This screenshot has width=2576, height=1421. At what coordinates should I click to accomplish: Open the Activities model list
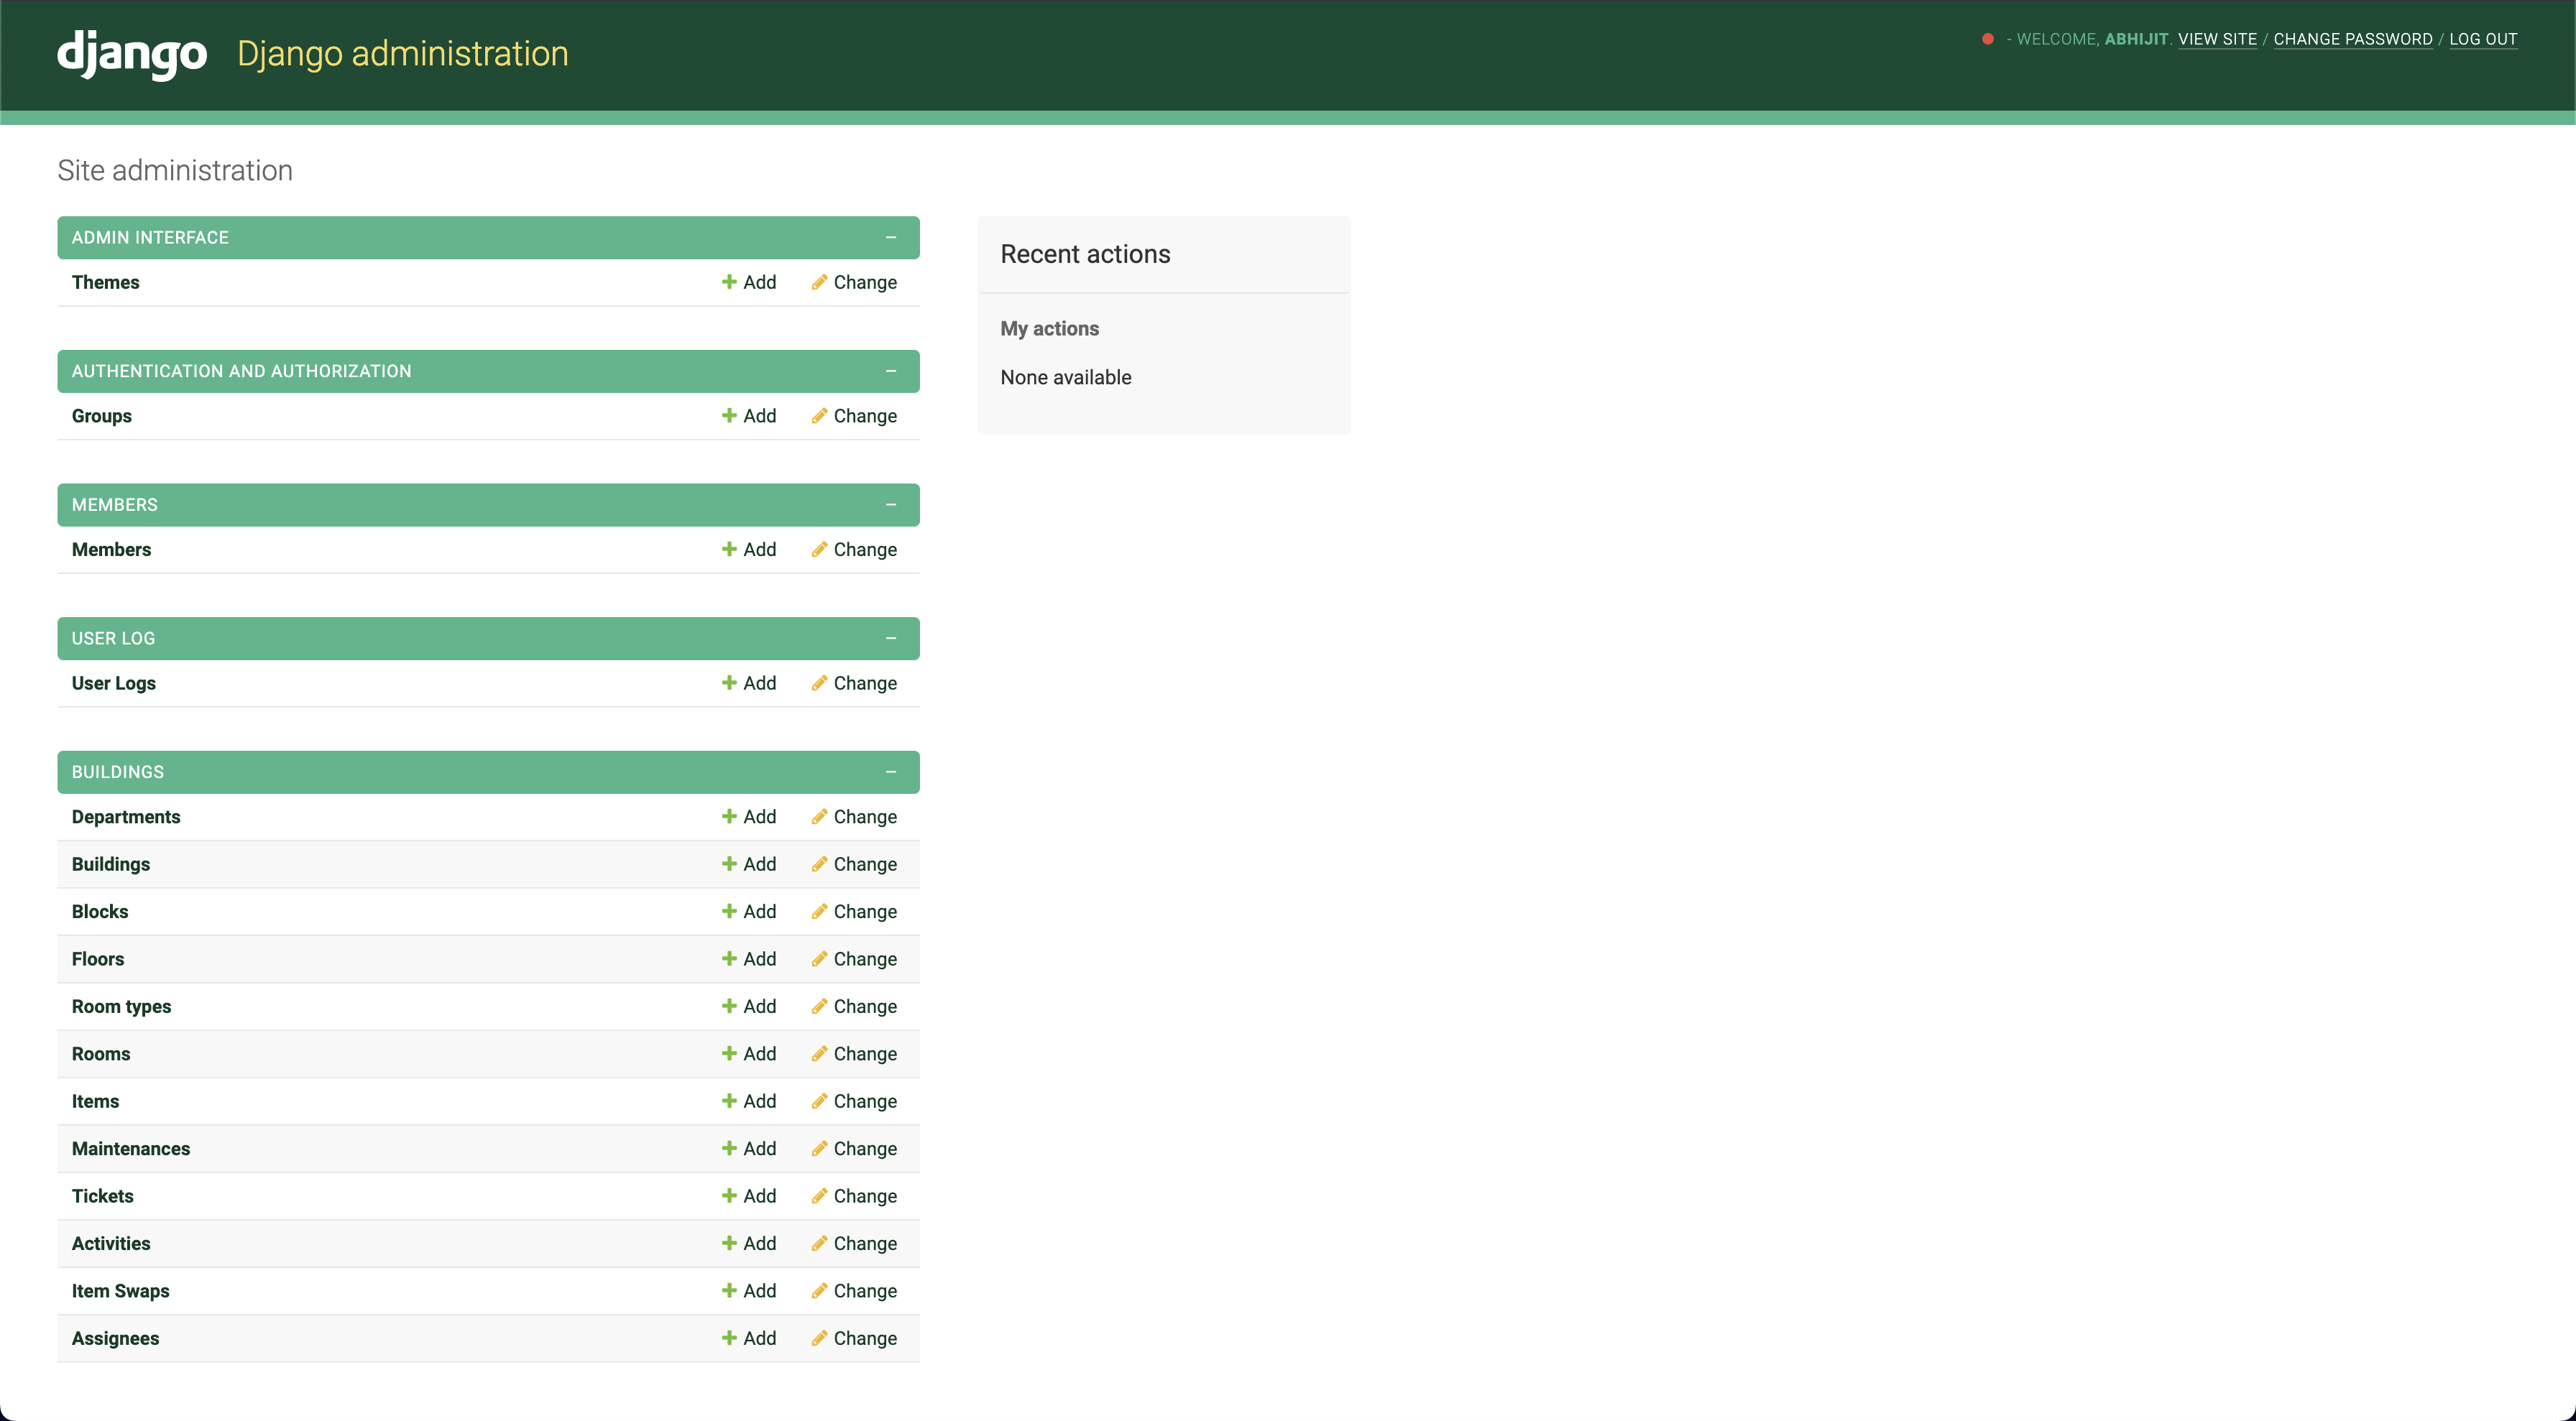(x=110, y=1243)
